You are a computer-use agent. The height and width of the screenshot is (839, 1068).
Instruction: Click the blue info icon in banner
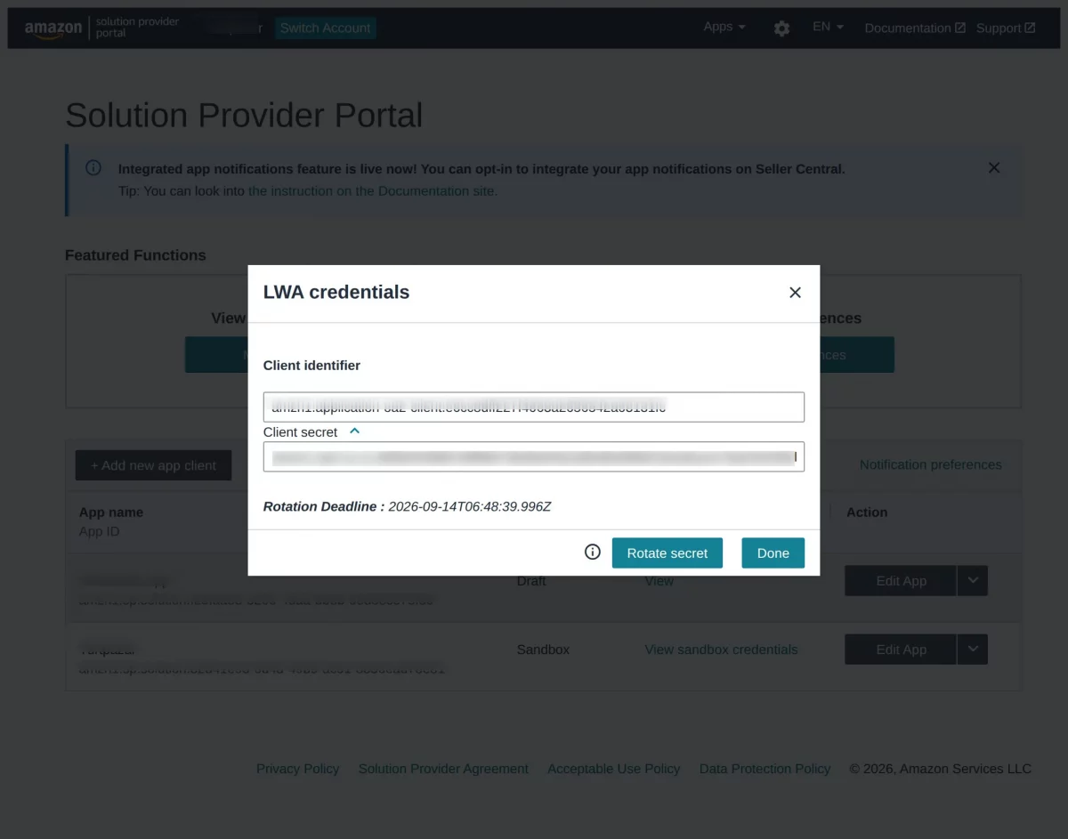tap(93, 167)
